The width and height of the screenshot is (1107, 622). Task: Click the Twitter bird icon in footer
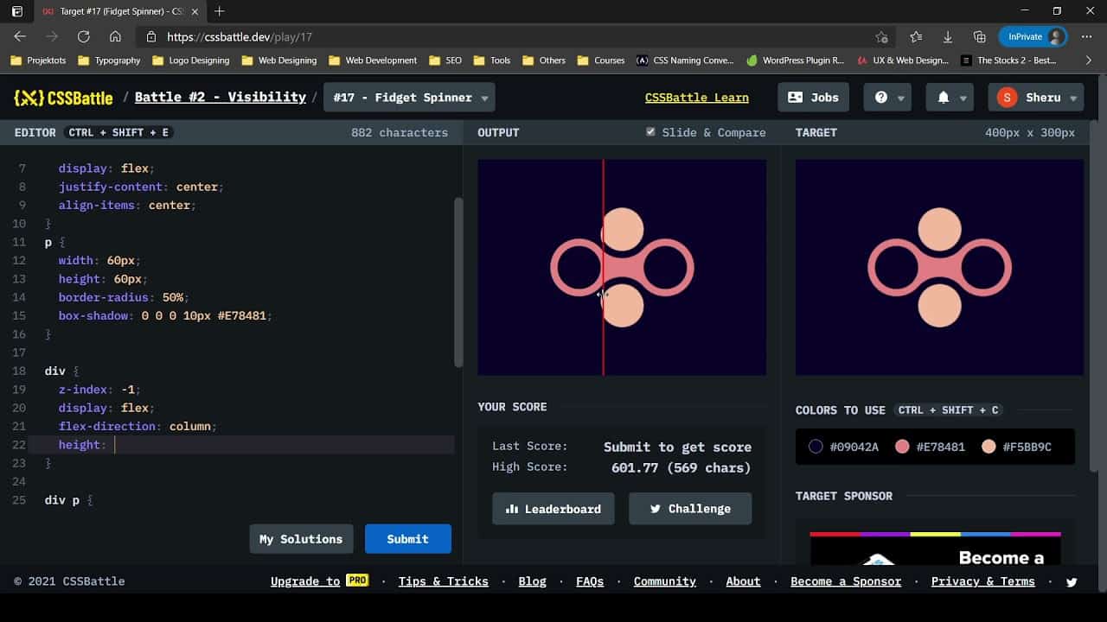1072,581
